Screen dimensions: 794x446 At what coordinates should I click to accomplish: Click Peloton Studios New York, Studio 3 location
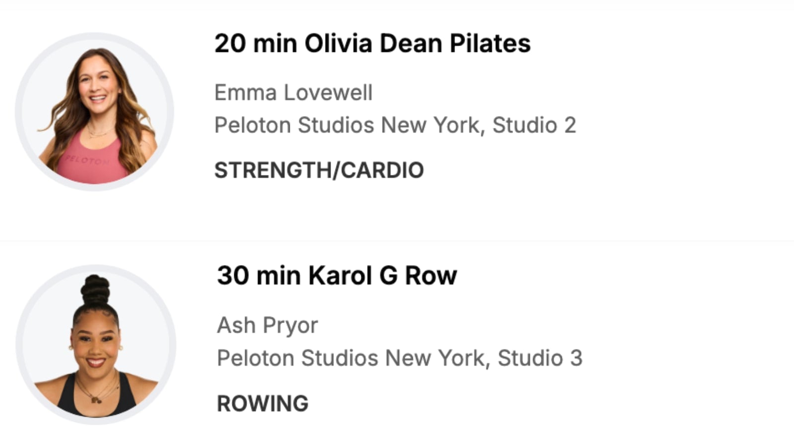tap(399, 358)
